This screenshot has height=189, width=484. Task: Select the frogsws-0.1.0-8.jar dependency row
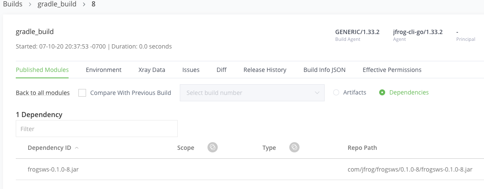[250, 169]
